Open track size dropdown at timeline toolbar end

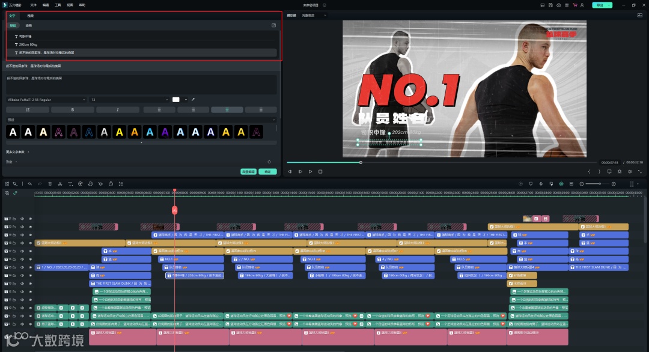[x=638, y=184]
